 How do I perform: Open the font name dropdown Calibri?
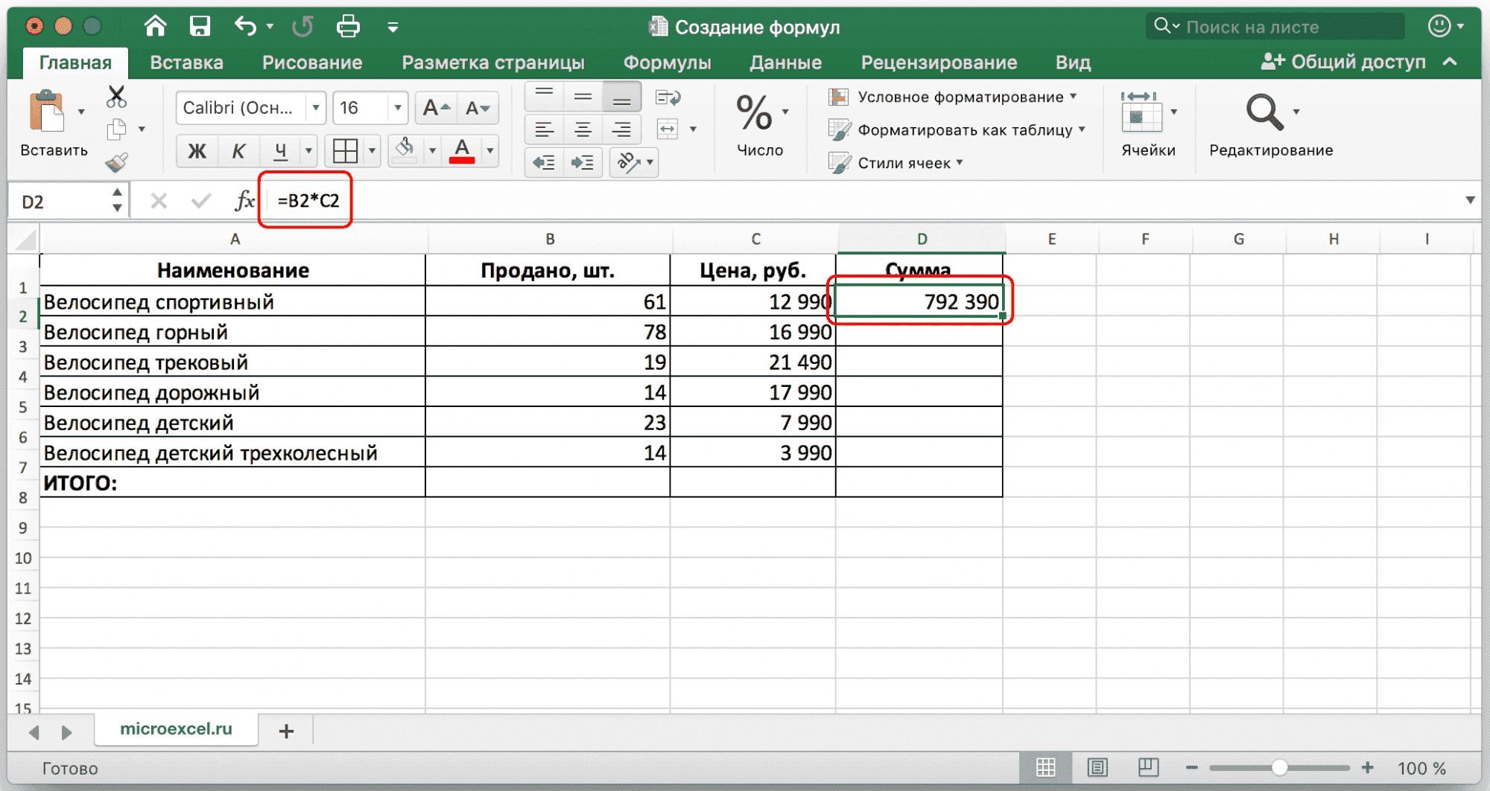coord(316,109)
